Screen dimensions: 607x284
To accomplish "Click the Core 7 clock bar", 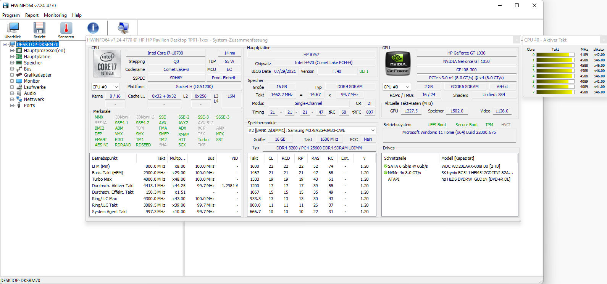I will pyautogui.click(x=555, y=92).
